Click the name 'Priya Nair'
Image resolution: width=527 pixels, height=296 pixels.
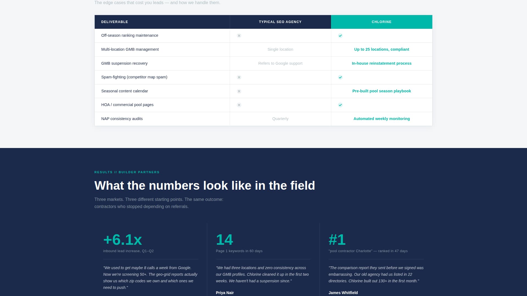[225, 293]
